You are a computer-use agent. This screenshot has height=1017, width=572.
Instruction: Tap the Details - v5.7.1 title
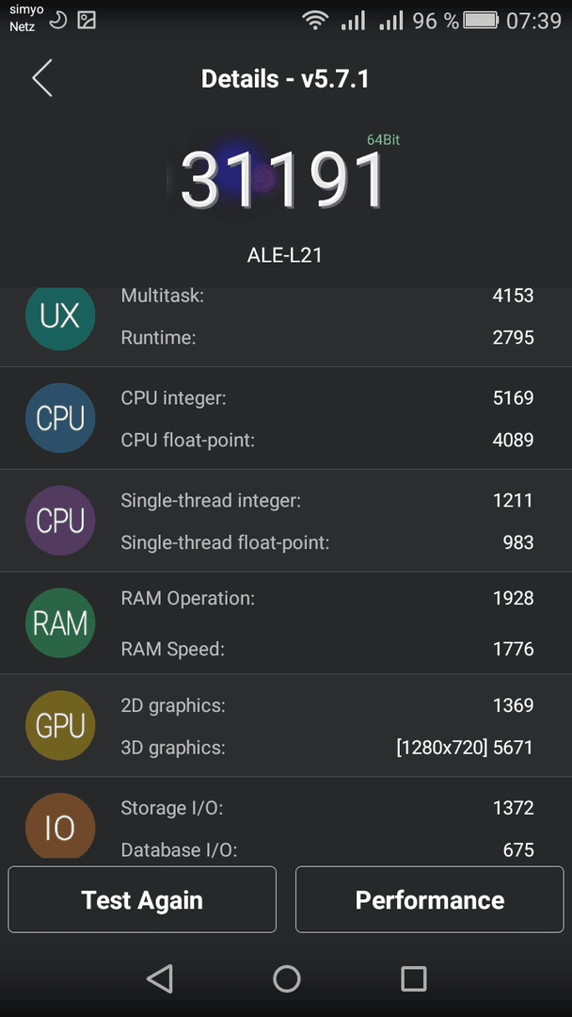click(285, 79)
